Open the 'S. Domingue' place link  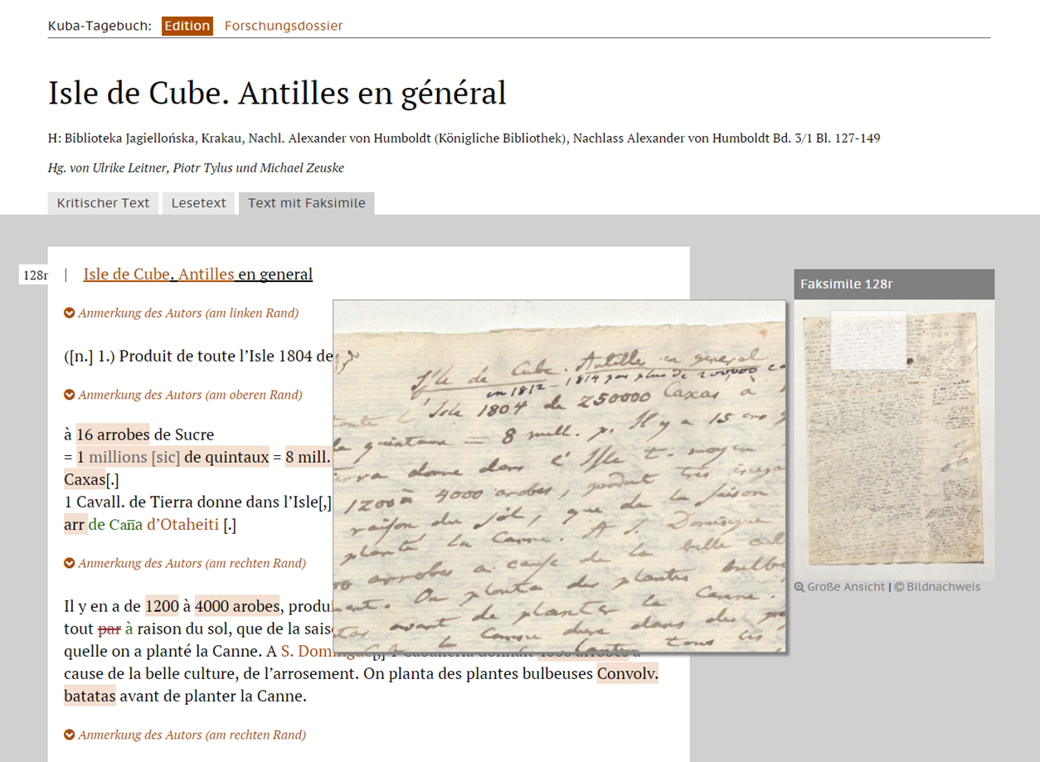[x=305, y=652]
